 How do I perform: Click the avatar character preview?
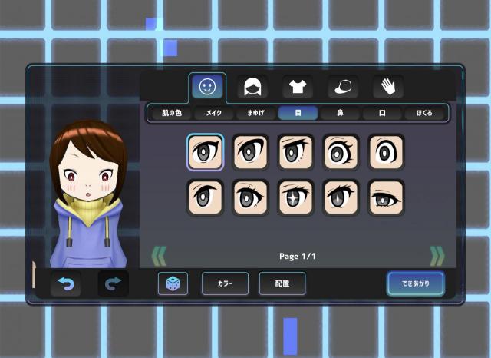pyautogui.click(x=89, y=194)
